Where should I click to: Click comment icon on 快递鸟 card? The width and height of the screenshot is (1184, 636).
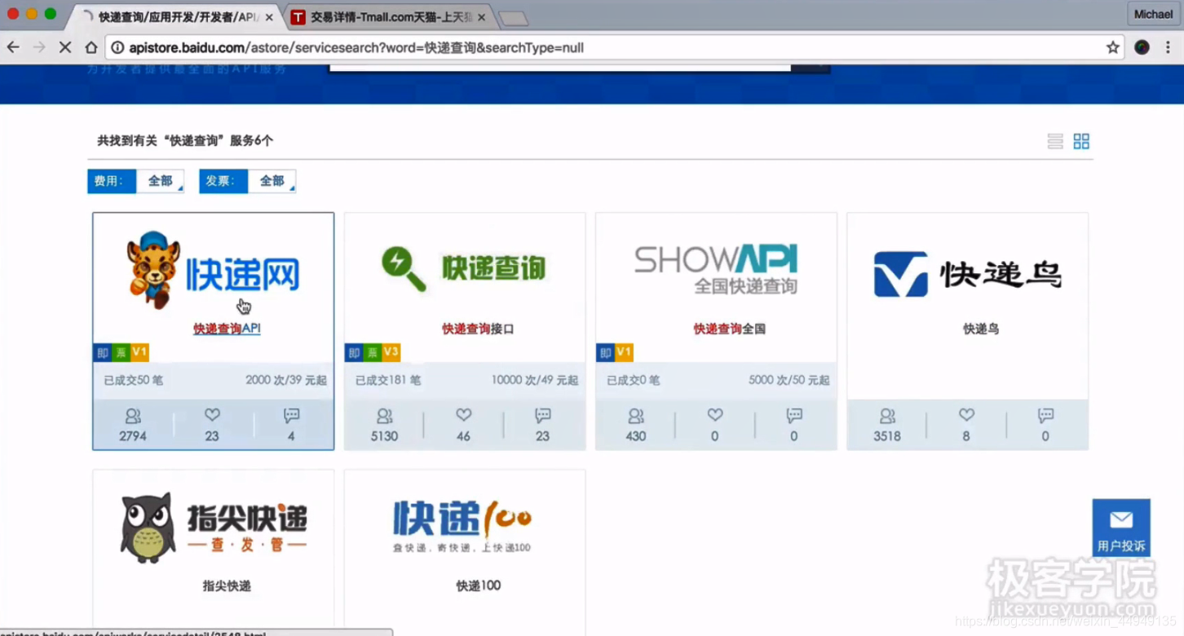[1045, 417]
